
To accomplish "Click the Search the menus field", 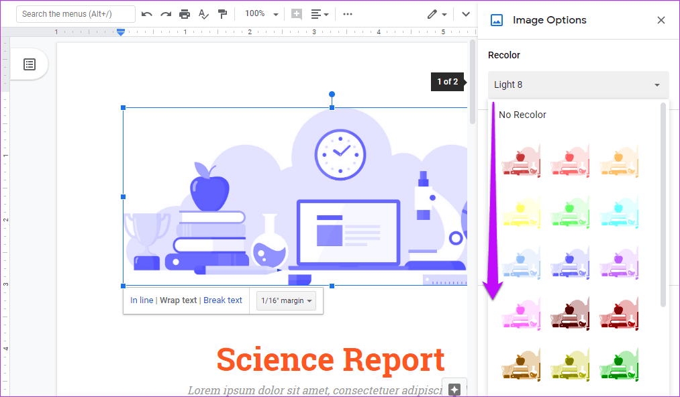I will 75,14.
